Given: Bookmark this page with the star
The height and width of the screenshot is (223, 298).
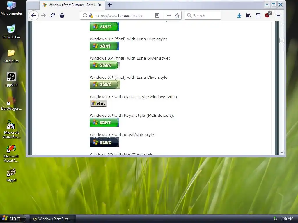Looking at the screenshot, I should (177, 15).
